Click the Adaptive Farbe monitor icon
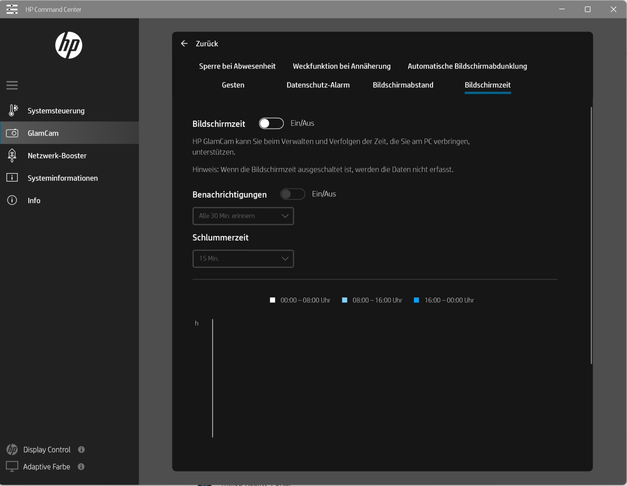 12,467
